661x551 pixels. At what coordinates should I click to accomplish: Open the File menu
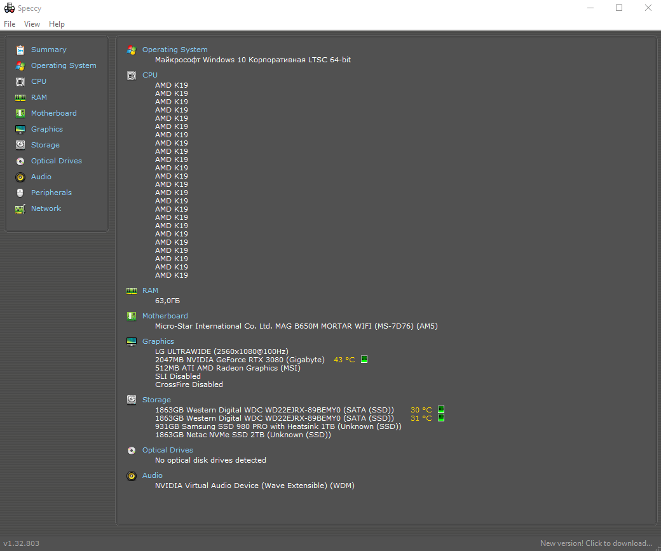pyautogui.click(x=10, y=24)
